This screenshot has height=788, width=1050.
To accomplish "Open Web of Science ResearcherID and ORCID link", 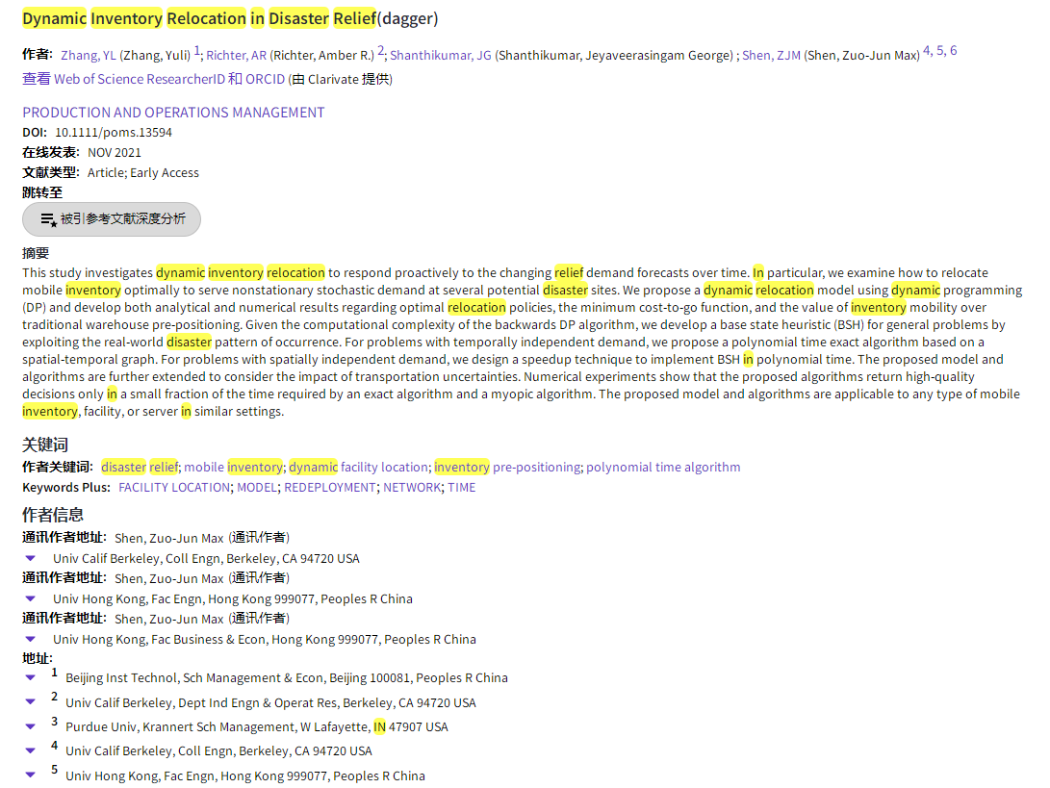I will coord(169,79).
